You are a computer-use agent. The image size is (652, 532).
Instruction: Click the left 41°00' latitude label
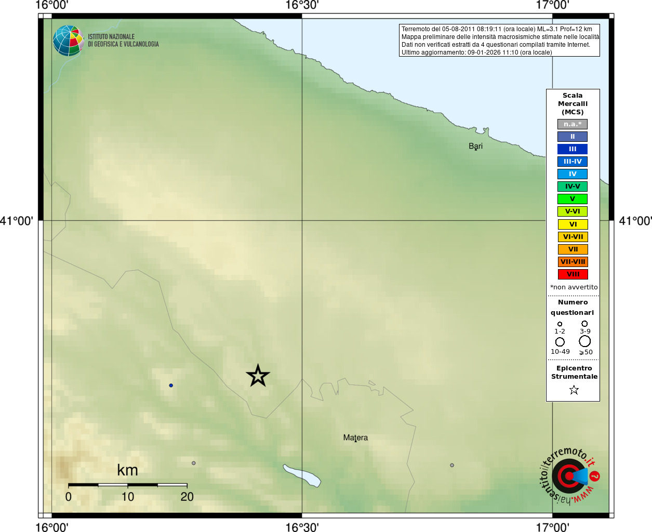pyautogui.click(x=17, y=221)
